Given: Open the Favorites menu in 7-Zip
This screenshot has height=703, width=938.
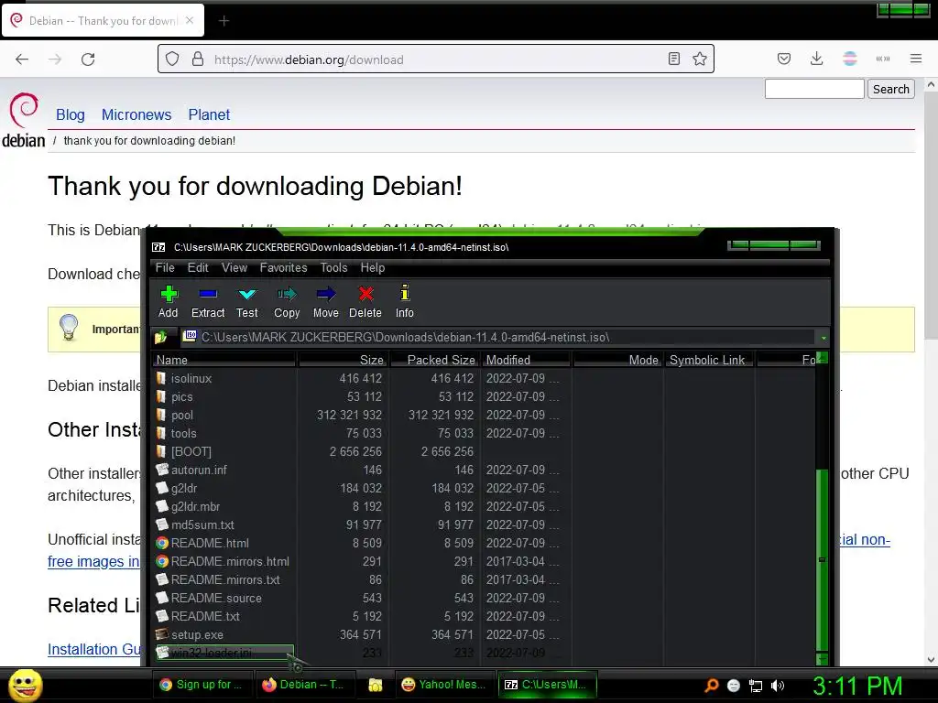Looking at the screenshot, I should [x=284, y=268].
